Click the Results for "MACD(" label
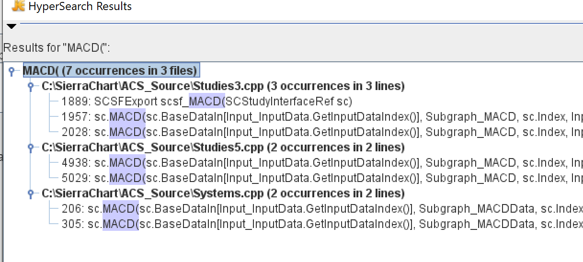The height and width of the screenshot is (262, 583). click(57, 48)
